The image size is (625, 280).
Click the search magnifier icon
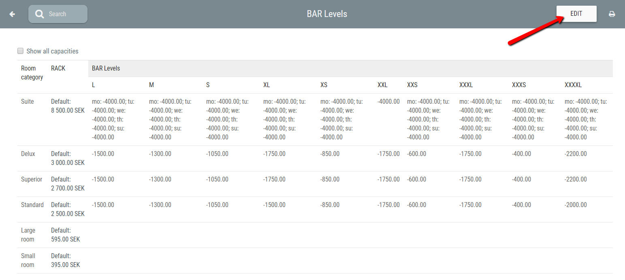coord(39,13)
